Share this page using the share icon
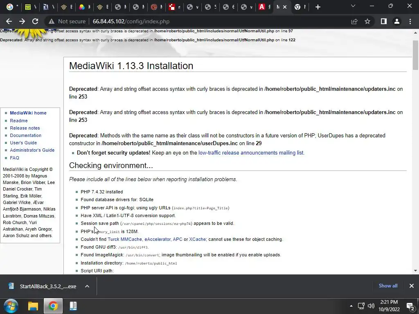 354,21
